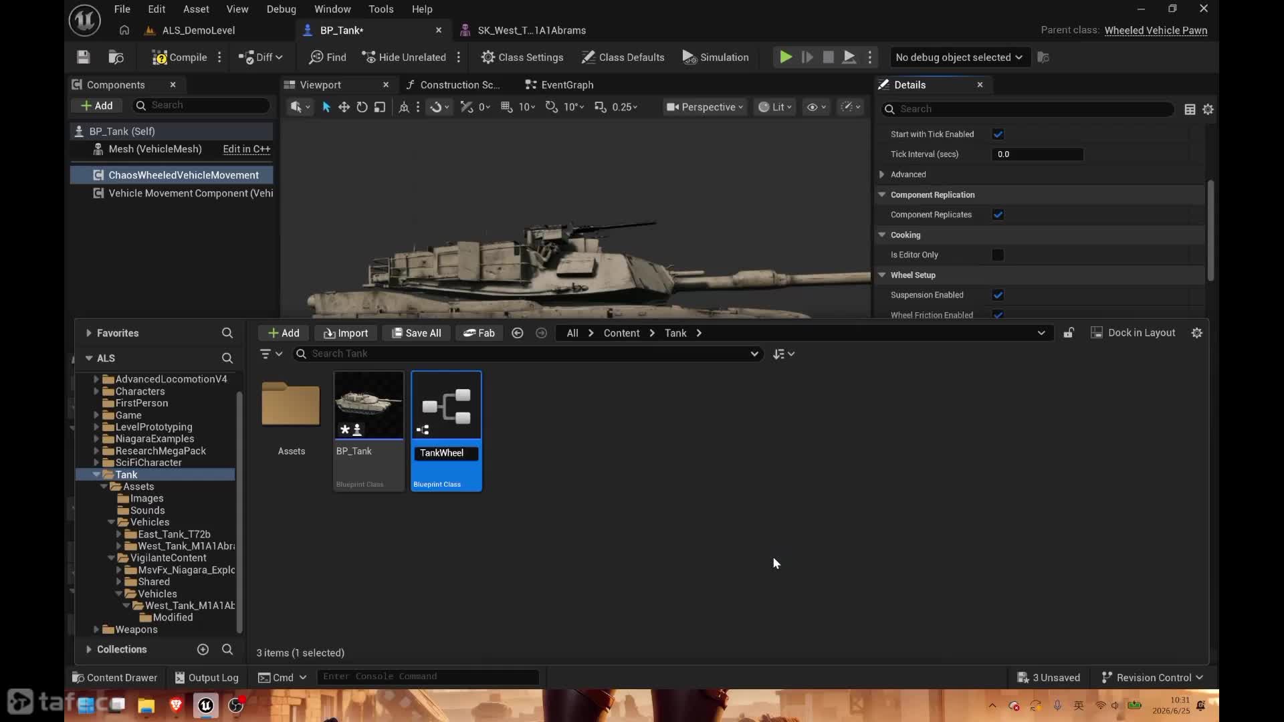Go back in Content Browser history
This screenshot has height=722, width=1284.
click(x=517, y=333)
